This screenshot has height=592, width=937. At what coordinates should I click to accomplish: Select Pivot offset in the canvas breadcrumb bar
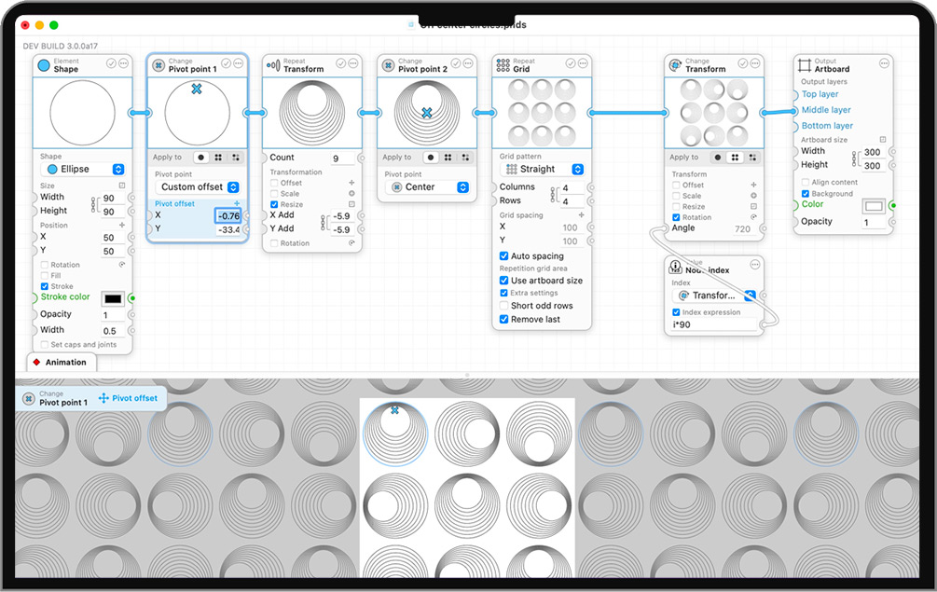tap(129, 398)
